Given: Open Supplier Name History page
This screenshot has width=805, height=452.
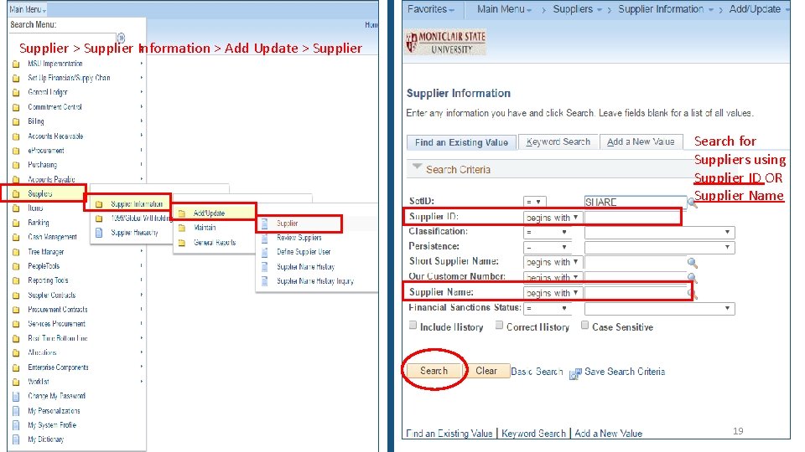Looking at the screenshot, I should tap(305, 266).
